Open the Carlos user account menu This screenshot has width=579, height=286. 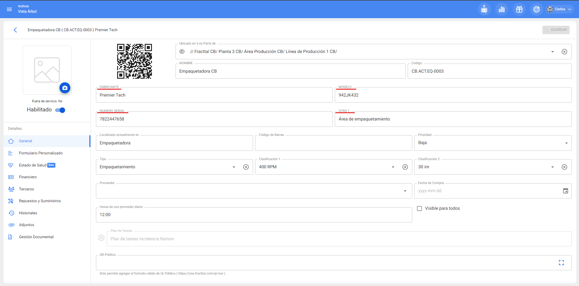pos(560,9)
